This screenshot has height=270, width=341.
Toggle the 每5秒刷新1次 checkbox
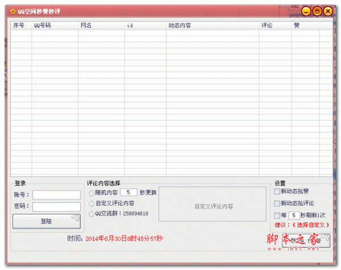tap(277, 215)
